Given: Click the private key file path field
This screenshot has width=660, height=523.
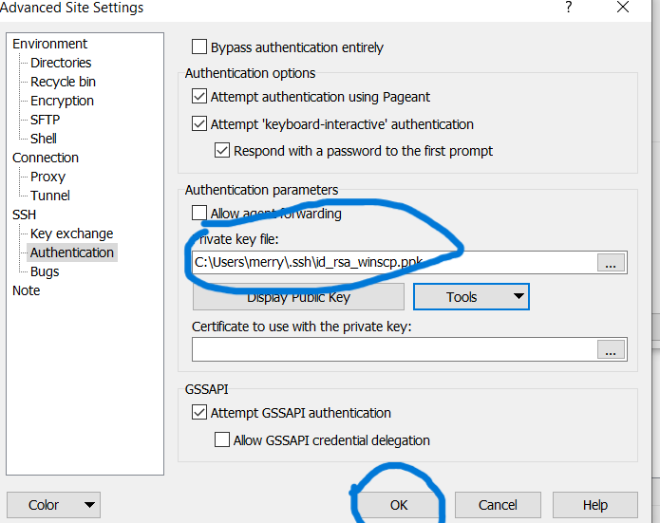Looking at the screenshot, I should pos(393,264).
